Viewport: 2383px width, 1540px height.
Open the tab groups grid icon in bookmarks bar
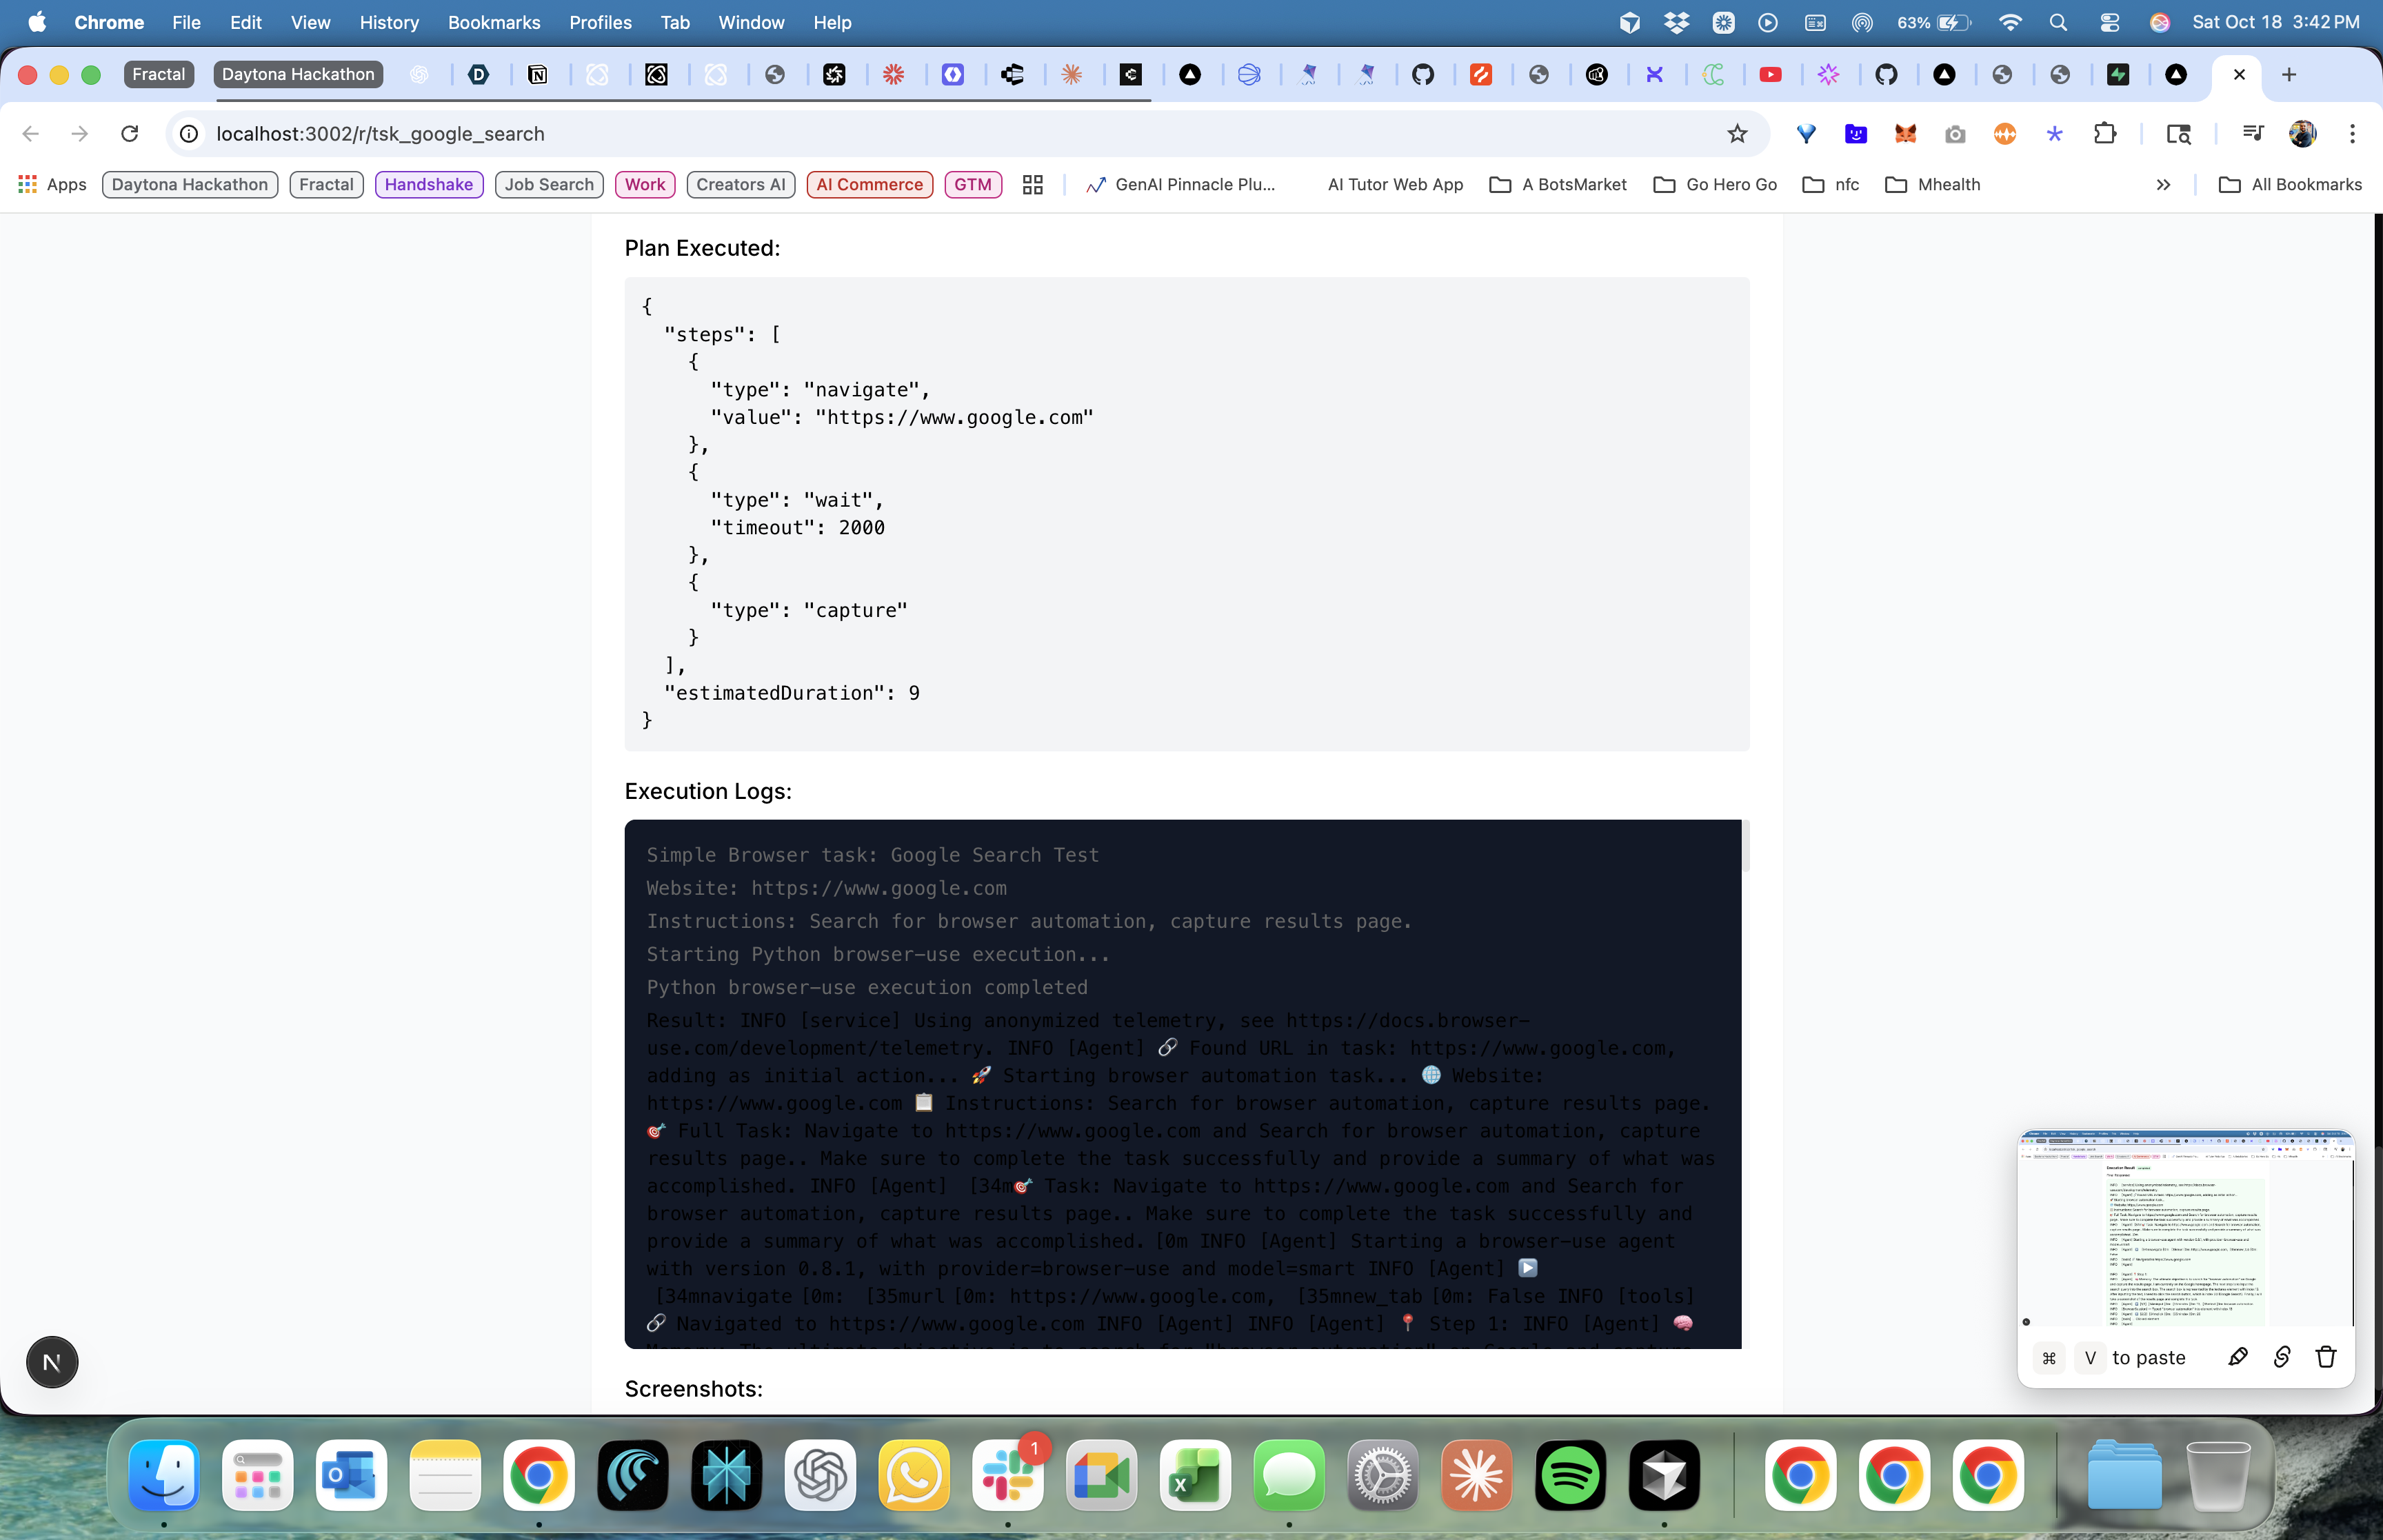(1033, 185)
